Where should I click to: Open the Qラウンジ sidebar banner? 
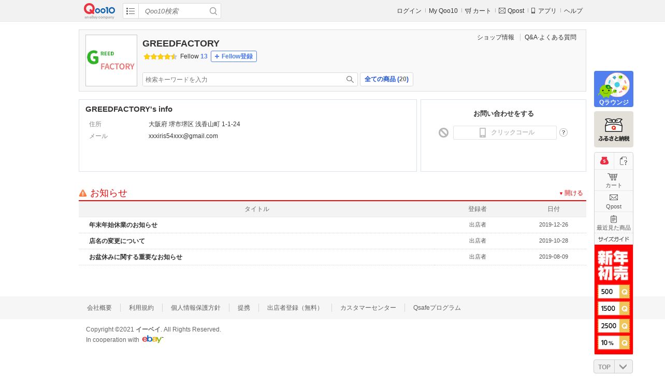pyautogui.click(x=614, y=89)
